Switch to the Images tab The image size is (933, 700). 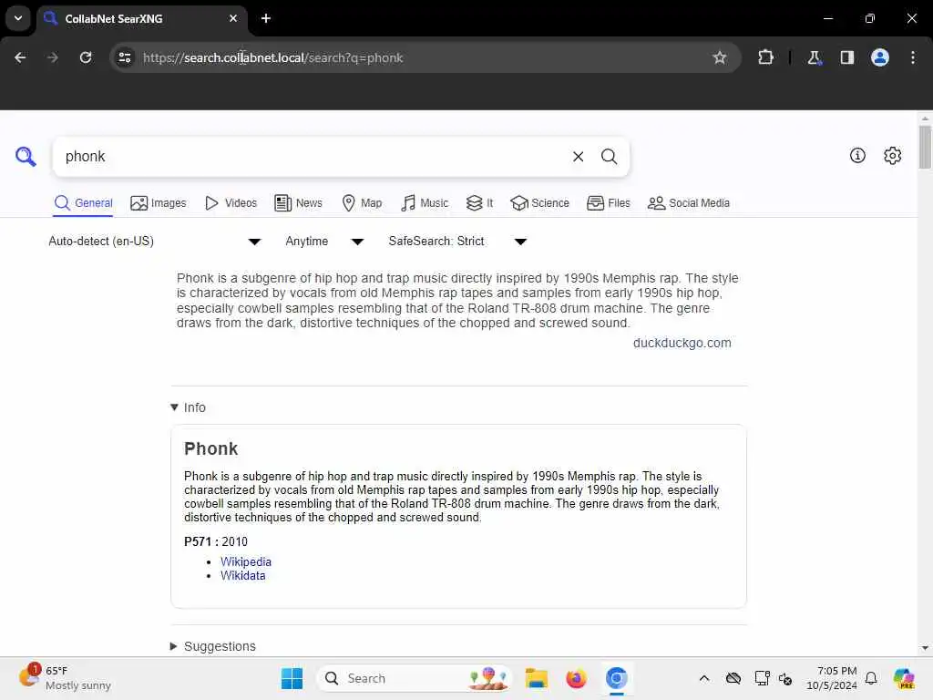click(x=159, y=203)
